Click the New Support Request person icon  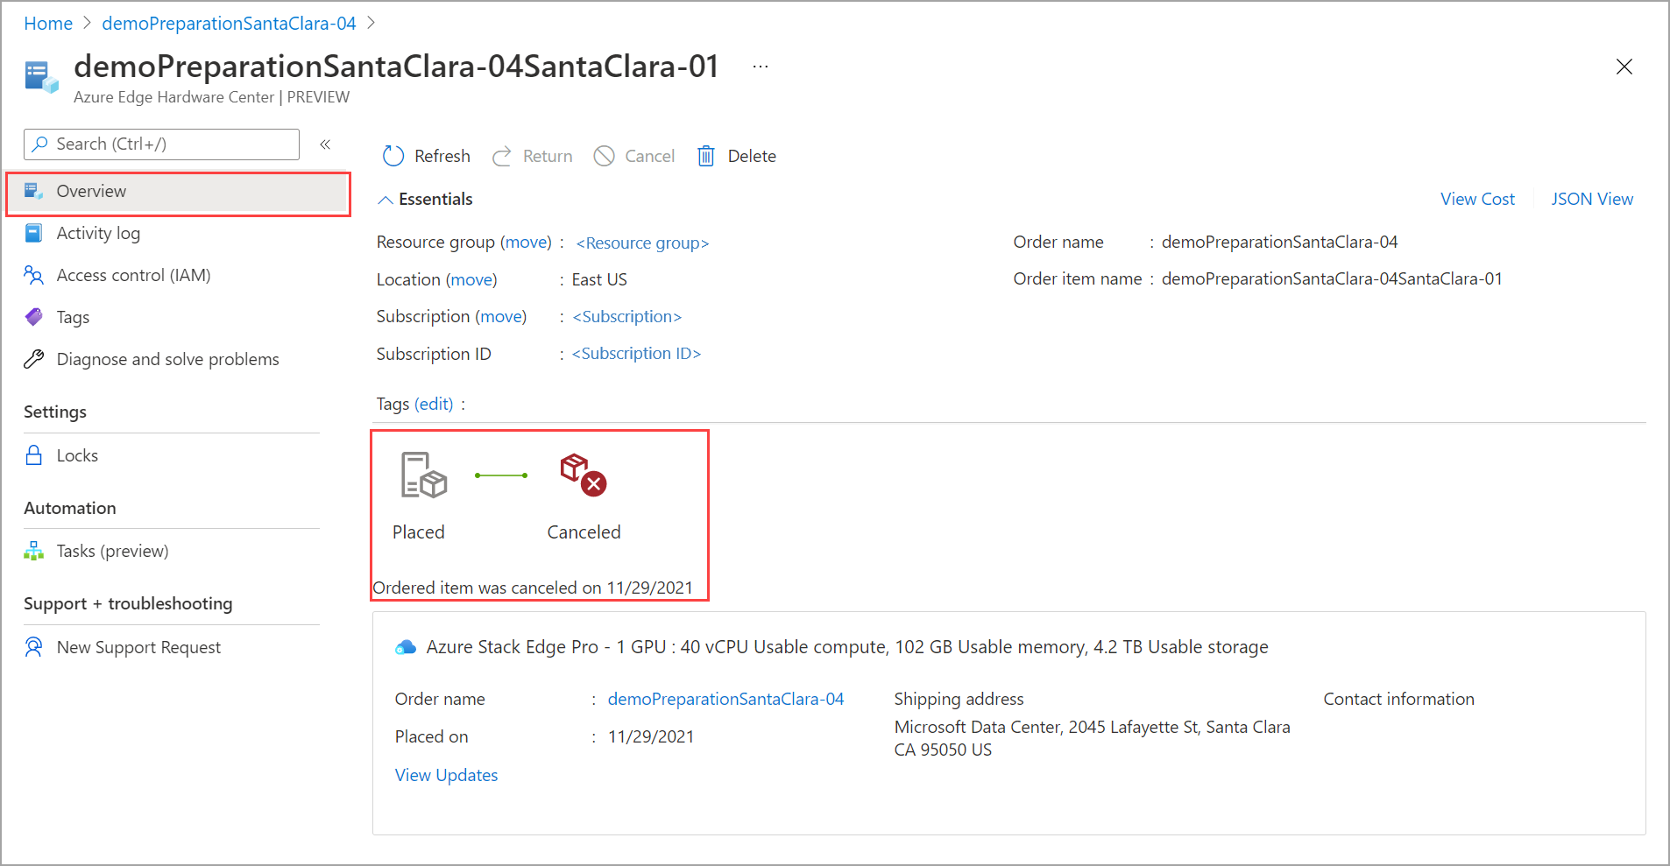click(x=33, y=647)
